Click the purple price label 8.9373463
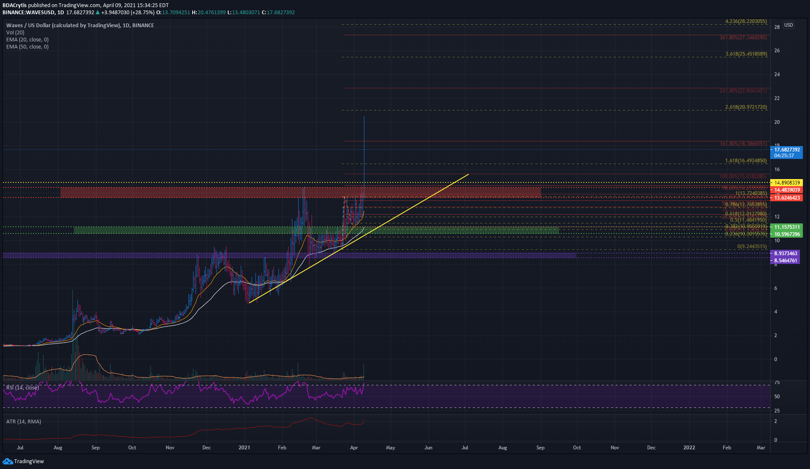Image resolution: width=810 pixels, height=469 pixels. point(785,253)
